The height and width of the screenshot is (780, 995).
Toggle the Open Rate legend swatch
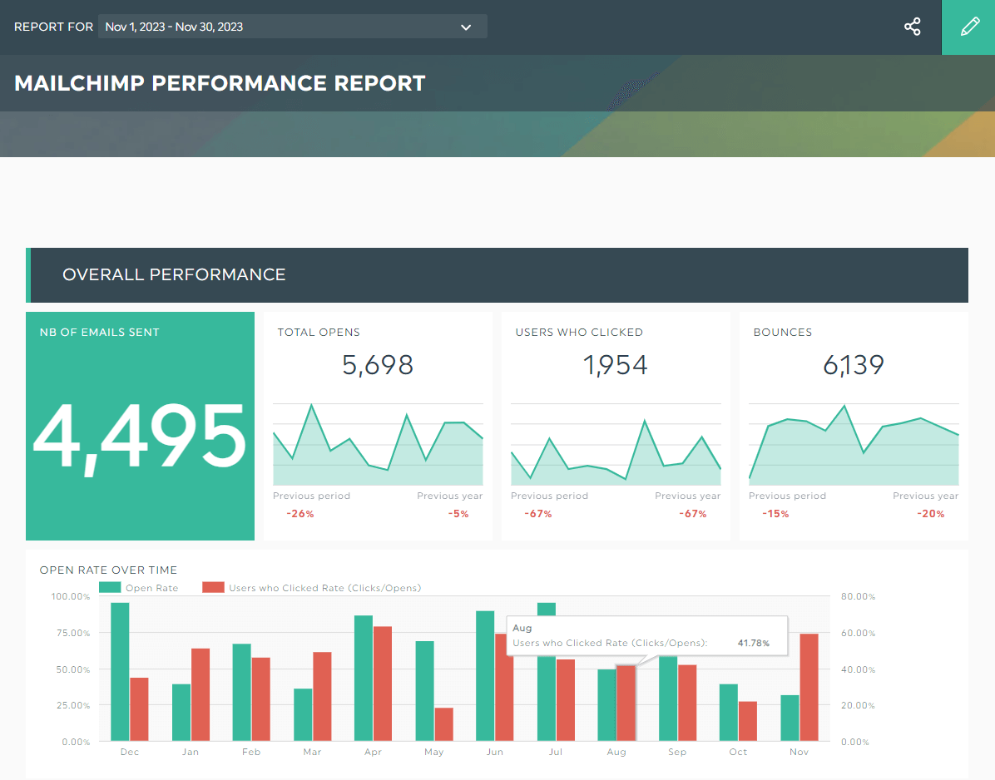coord(110,587)
